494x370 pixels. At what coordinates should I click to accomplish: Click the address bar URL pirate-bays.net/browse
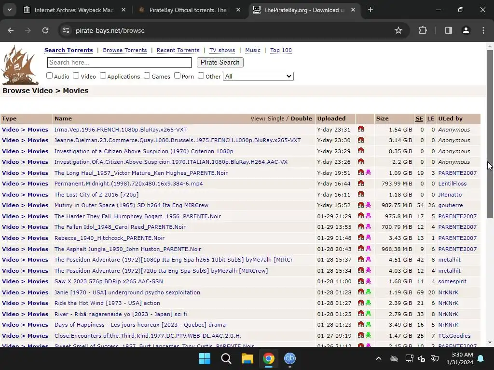[110, 30]
